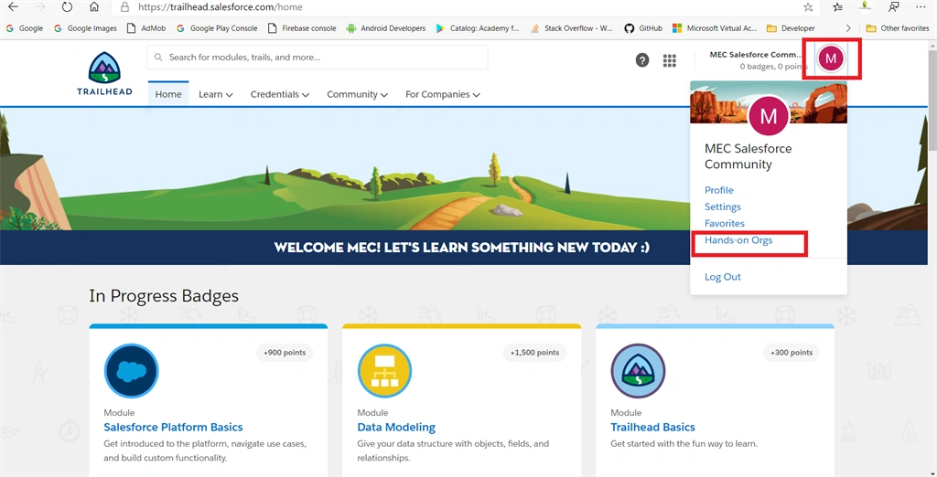Click the feedback person icon in toolbar
This screenshot has width=937, height=477.
pos(893,7)
